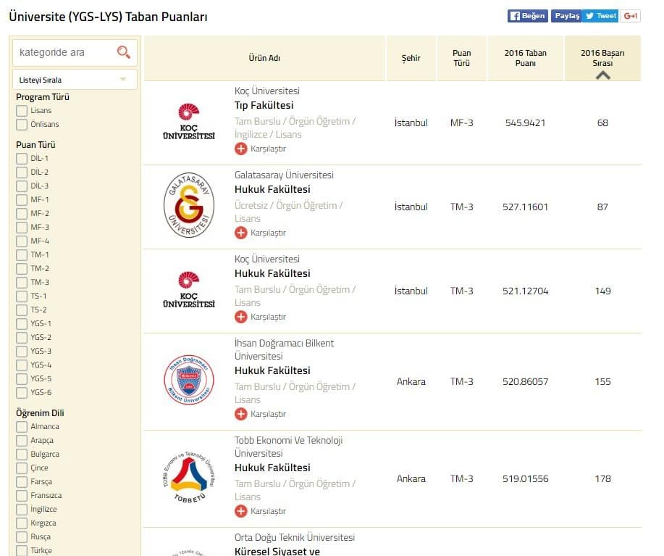Click the Bilkent Üniversitesi logo
This screenshot has width=664, height=556.
[189, 381]
